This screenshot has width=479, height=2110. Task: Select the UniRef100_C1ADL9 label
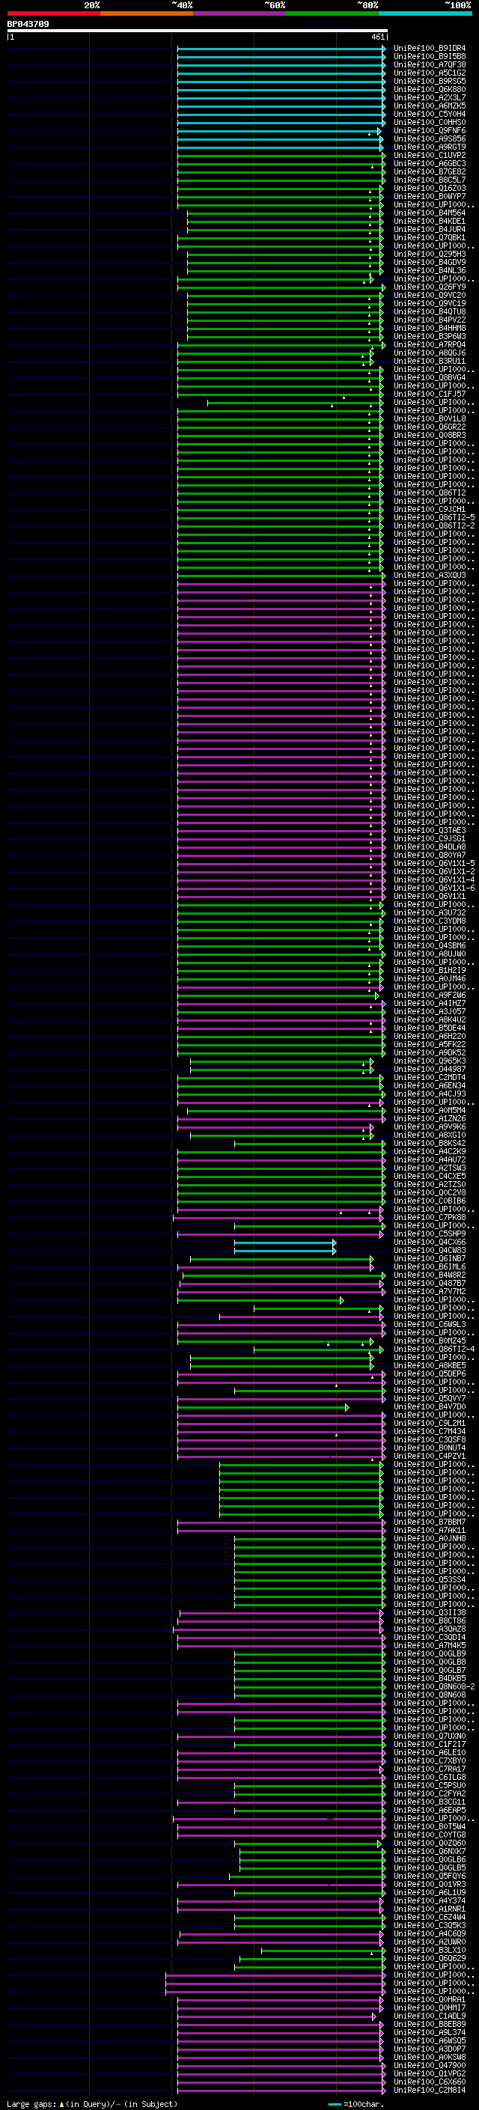pyautogui.click(x=429, y=2016)
